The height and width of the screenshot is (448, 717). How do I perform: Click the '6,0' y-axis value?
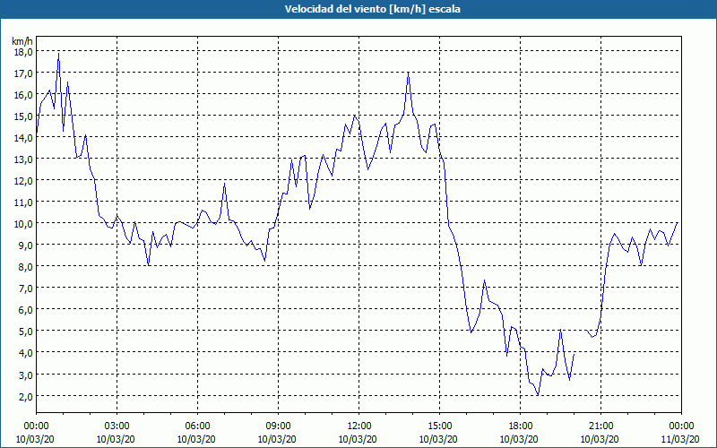[25, 310]
